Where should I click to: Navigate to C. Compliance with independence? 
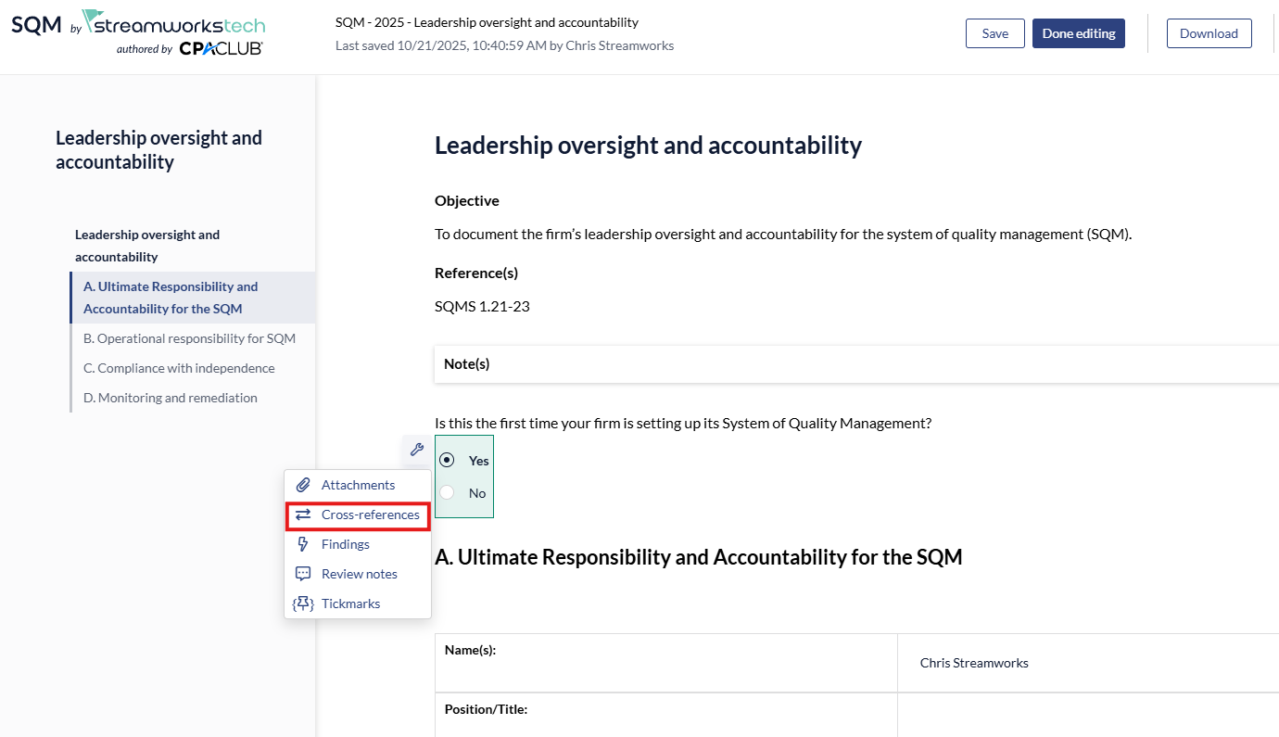click(179, 368)
